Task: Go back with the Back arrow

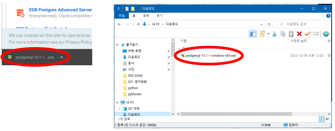Action: point(119,24)
